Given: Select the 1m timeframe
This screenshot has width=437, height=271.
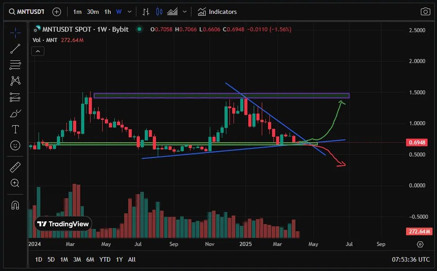Looking at the screenshot, I should pyautogui.click(x=77, y=12).
